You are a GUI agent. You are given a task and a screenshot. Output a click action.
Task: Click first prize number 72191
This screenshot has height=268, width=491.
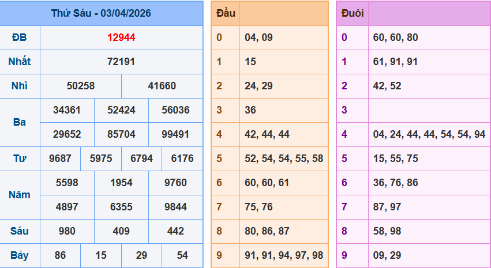pos(121,62)
